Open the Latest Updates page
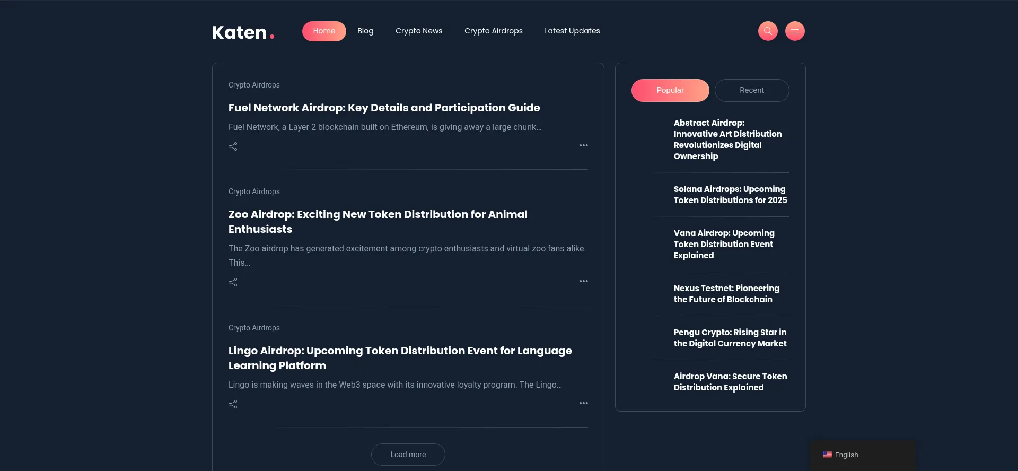 point(572,31)
